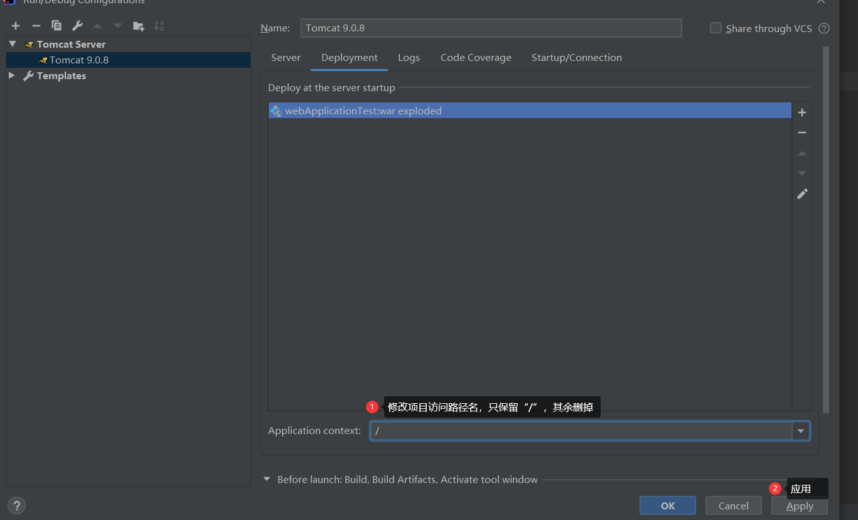
Task: Remove artifact from deployment list
Action: (x=802, y=133)
